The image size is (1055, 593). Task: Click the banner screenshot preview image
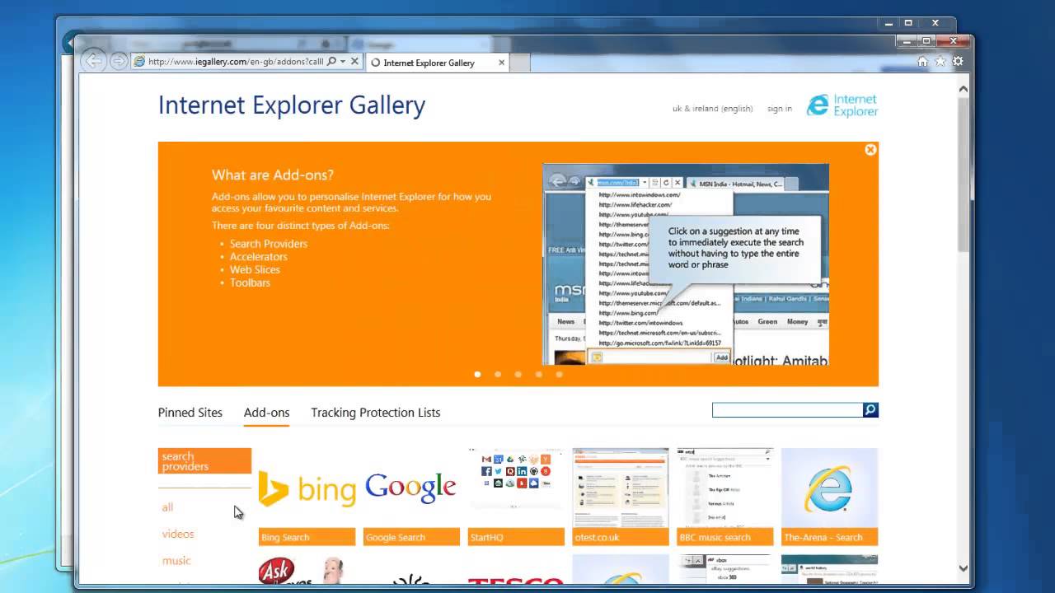[x=686, y=264]
